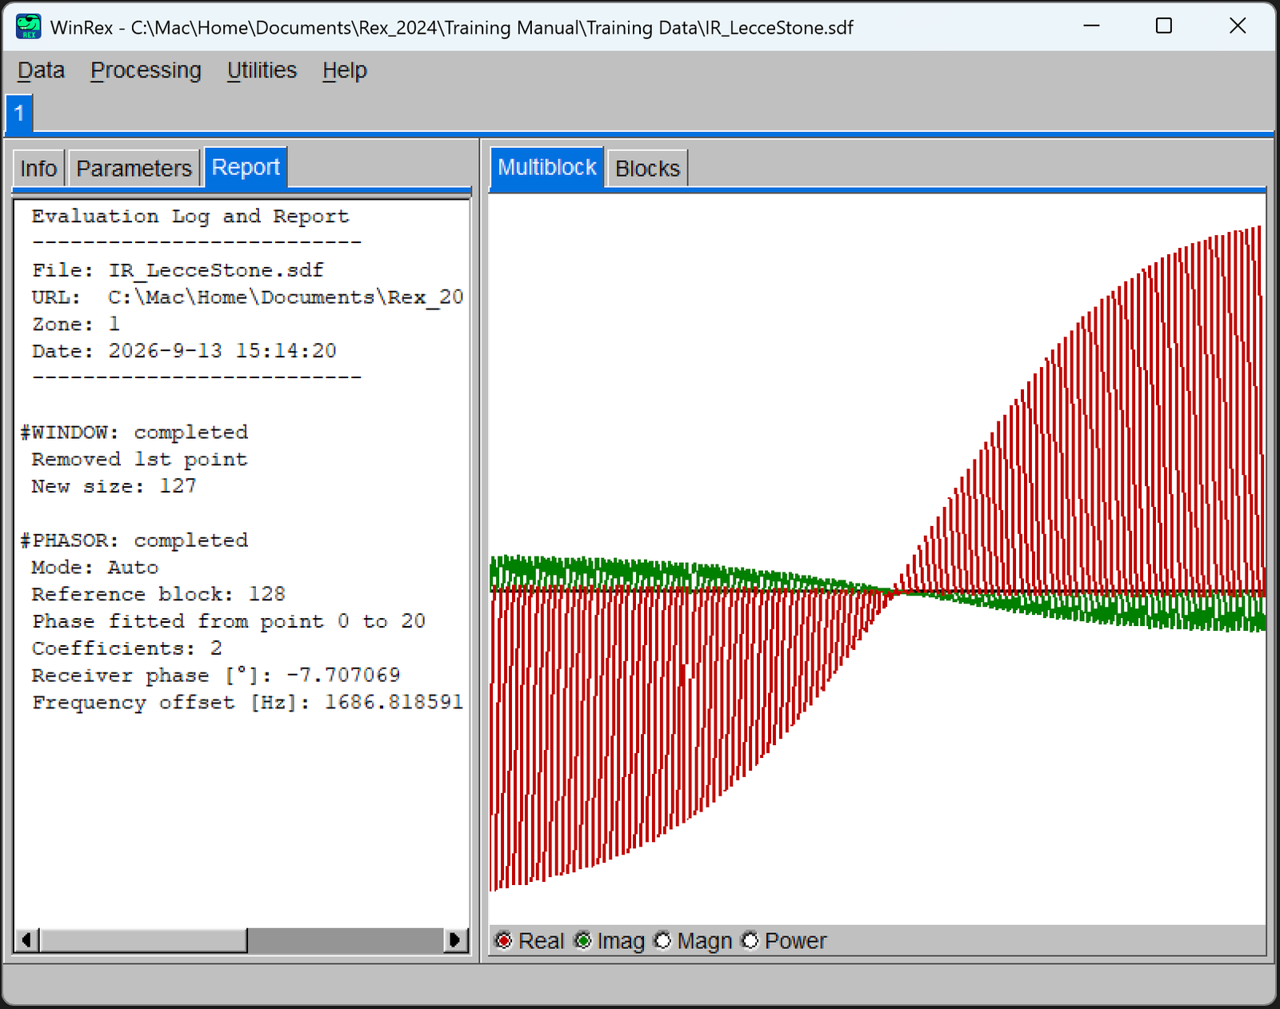
Task: Click 'Phase fitted from point 0 to 20'
Action: coord(228,621)
